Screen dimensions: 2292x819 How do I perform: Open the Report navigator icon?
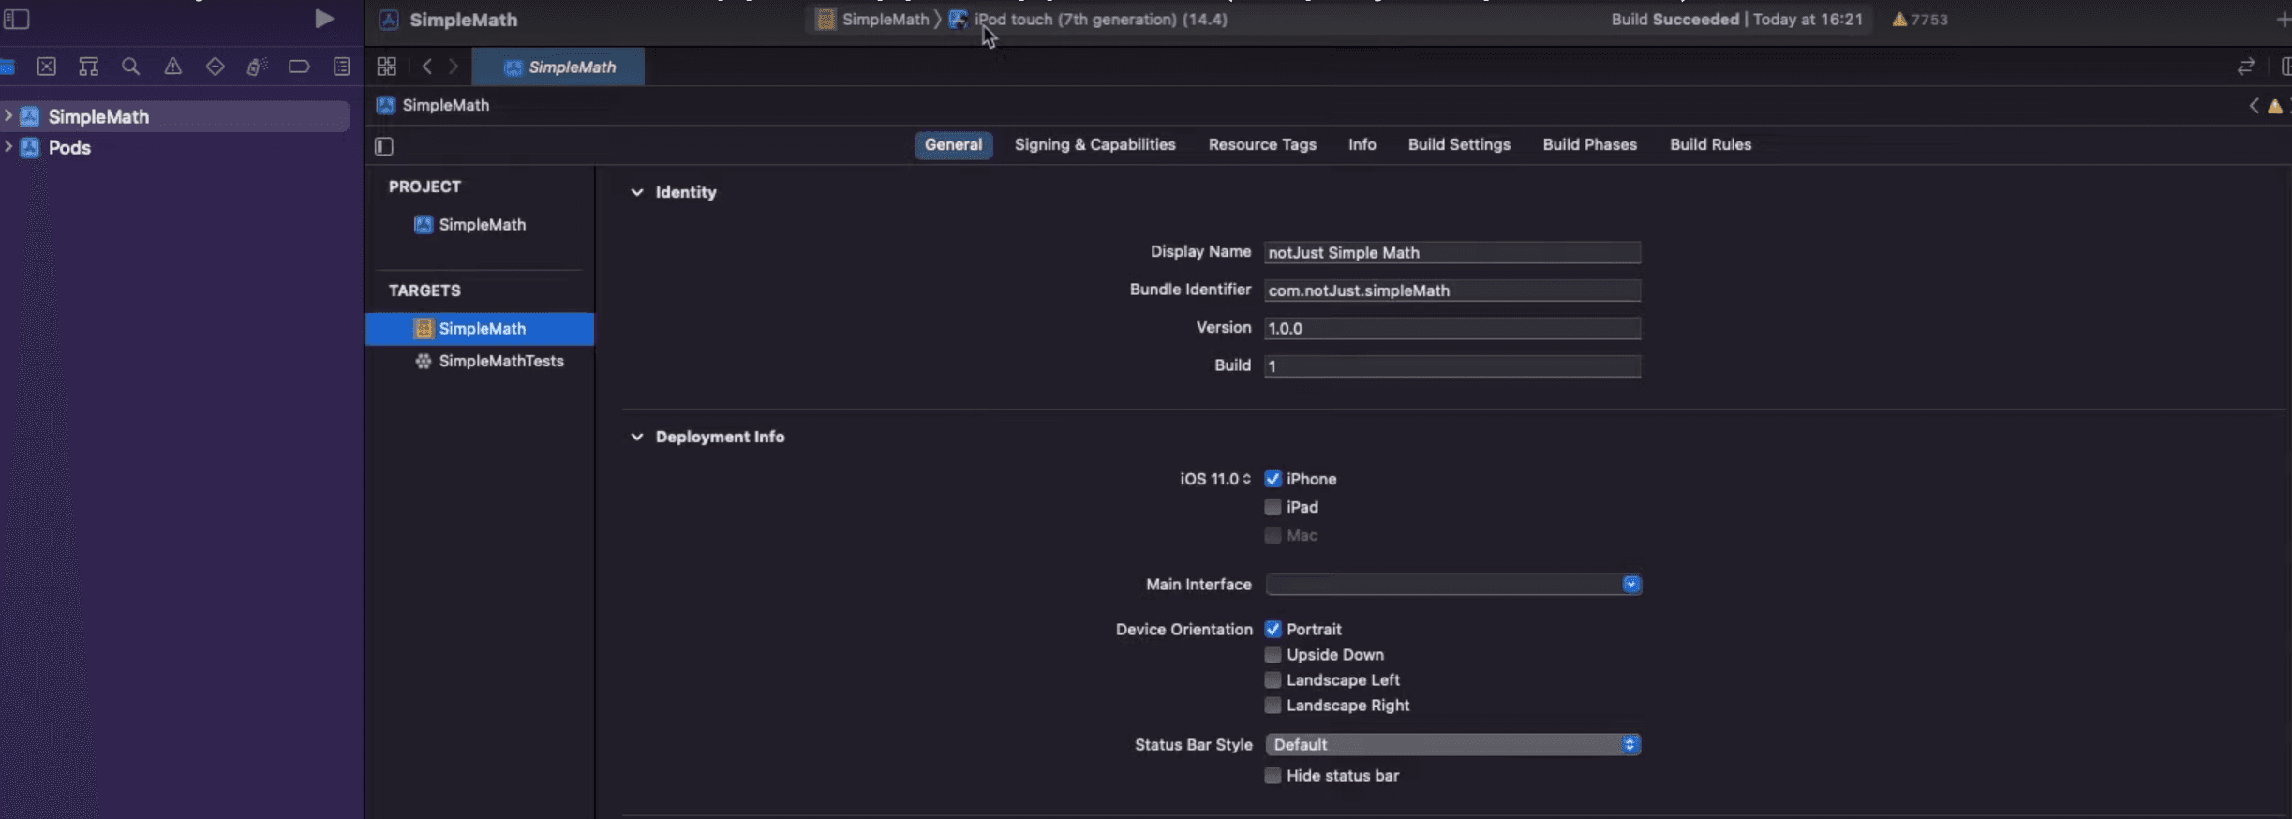coord(341,67)
